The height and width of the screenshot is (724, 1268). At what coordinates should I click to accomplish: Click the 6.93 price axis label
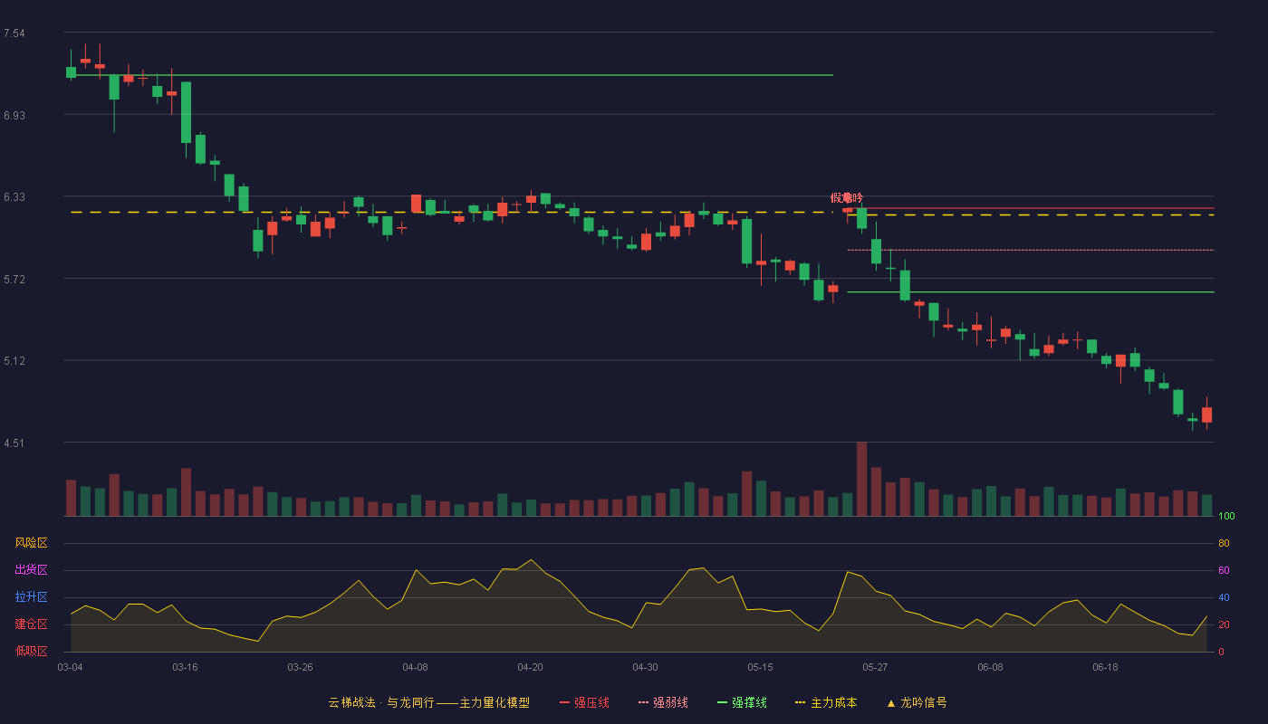click(x=14, y=116)
